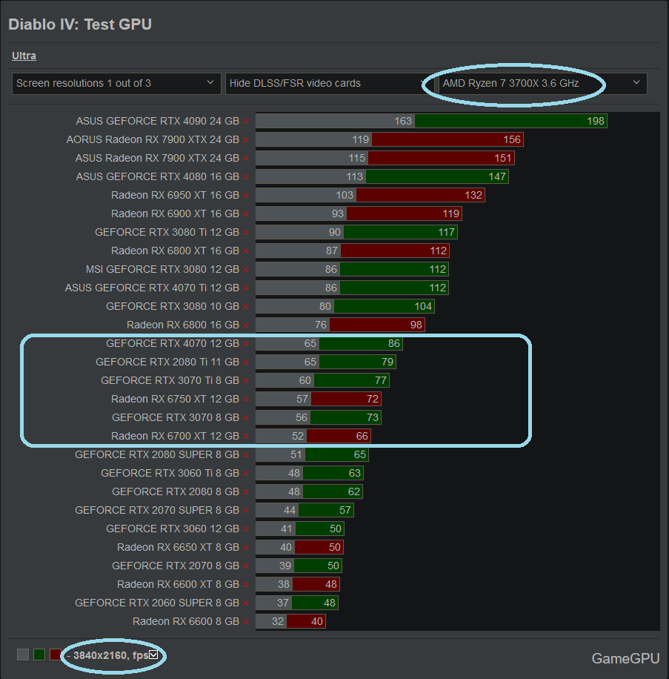Image resolution: width=669 pixels, height=679 pixels.
Task: Click red X beside Radeon RX 6900 XT
Action: [246, 214]
